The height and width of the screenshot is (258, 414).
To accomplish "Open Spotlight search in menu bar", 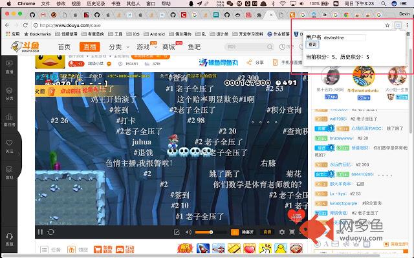I will tap(383, 4).
